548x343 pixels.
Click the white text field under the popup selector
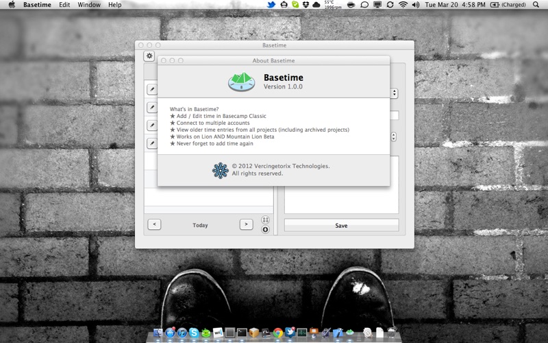[395, 115]
